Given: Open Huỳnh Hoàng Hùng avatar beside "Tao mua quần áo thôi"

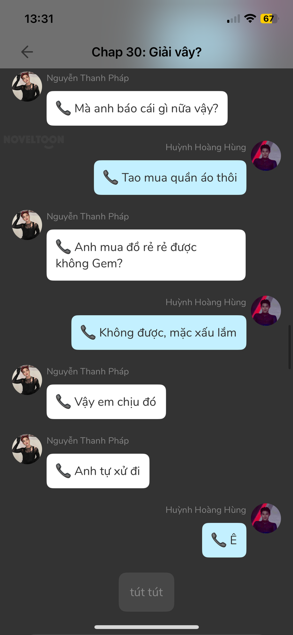Looking at the screenshot, I should tap(266, 156).
